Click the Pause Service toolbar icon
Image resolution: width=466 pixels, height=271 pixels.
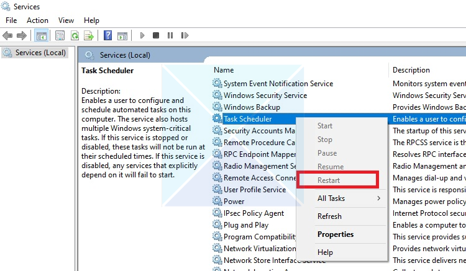(170, 35)
